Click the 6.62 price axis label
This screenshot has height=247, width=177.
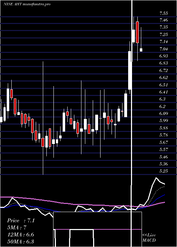pyautogui.click(x=164, y=78)
